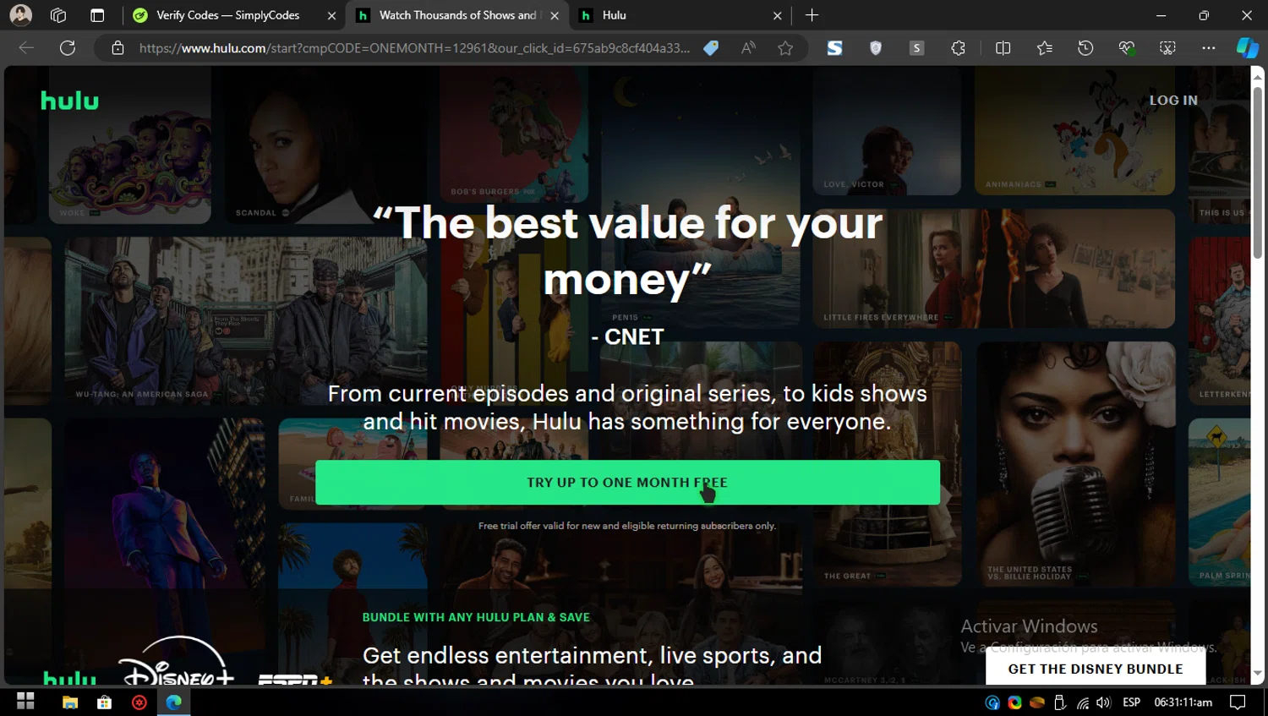The height and width of the screenshot is (716, 1268).
Task: Open the Workspaces icon
Action: click(x=58, y=15)
